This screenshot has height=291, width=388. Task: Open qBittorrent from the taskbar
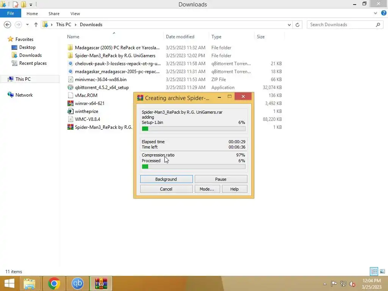(77, 283)
